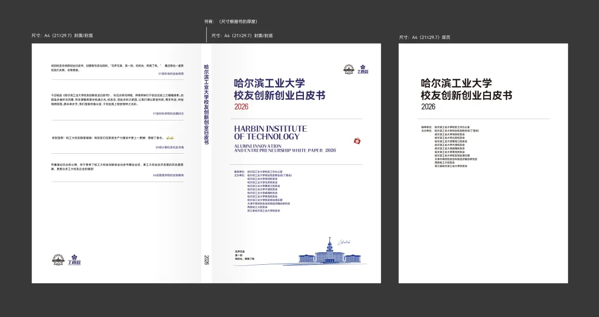This screenshot has height=317, width=599.
Task: Select the '2026' text on the spine
Action: pyautogui.click(x=206, y=260)
